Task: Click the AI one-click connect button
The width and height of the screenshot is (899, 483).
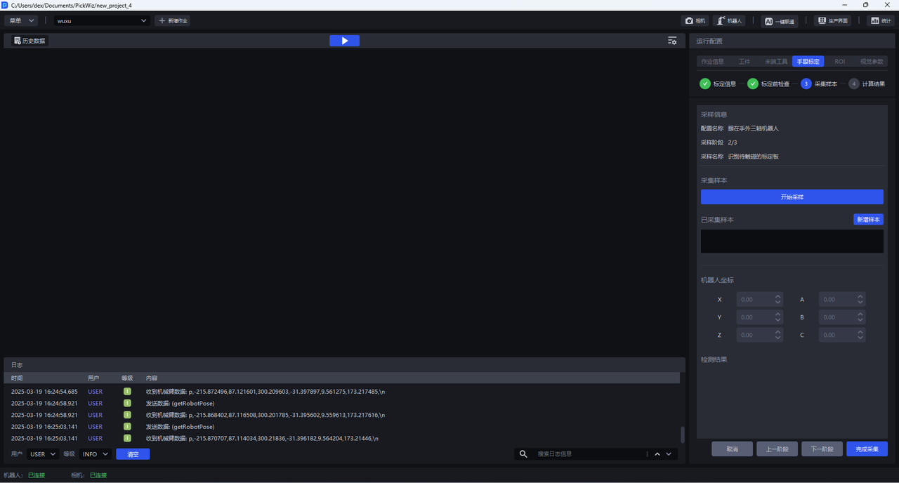Action: (x=780, y=21)
